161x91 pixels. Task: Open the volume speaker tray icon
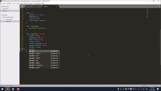(138, 89)
